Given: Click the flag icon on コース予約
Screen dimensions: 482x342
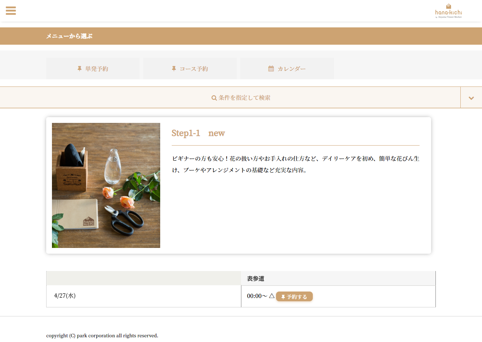Looking at the screenshot, I should [x=174, y=68].
